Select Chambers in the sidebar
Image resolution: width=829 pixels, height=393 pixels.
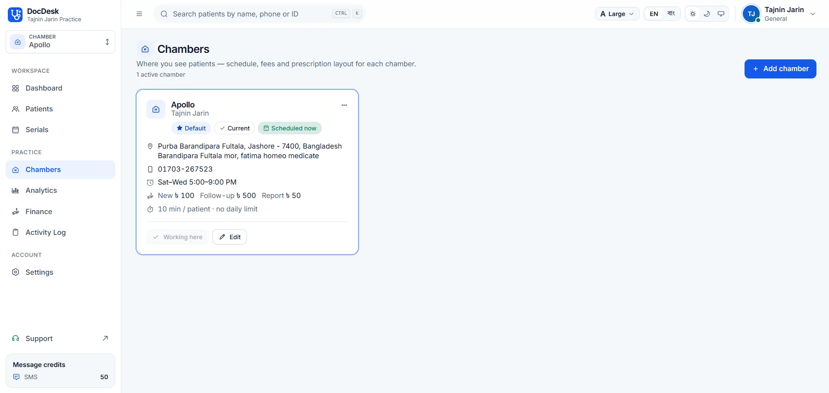click(61, 169)
